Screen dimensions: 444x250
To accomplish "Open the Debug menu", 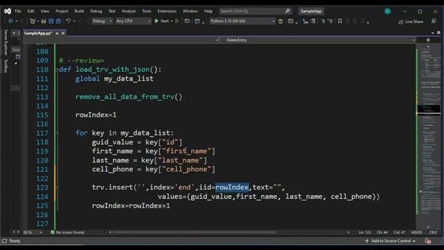I will [96, 11].
